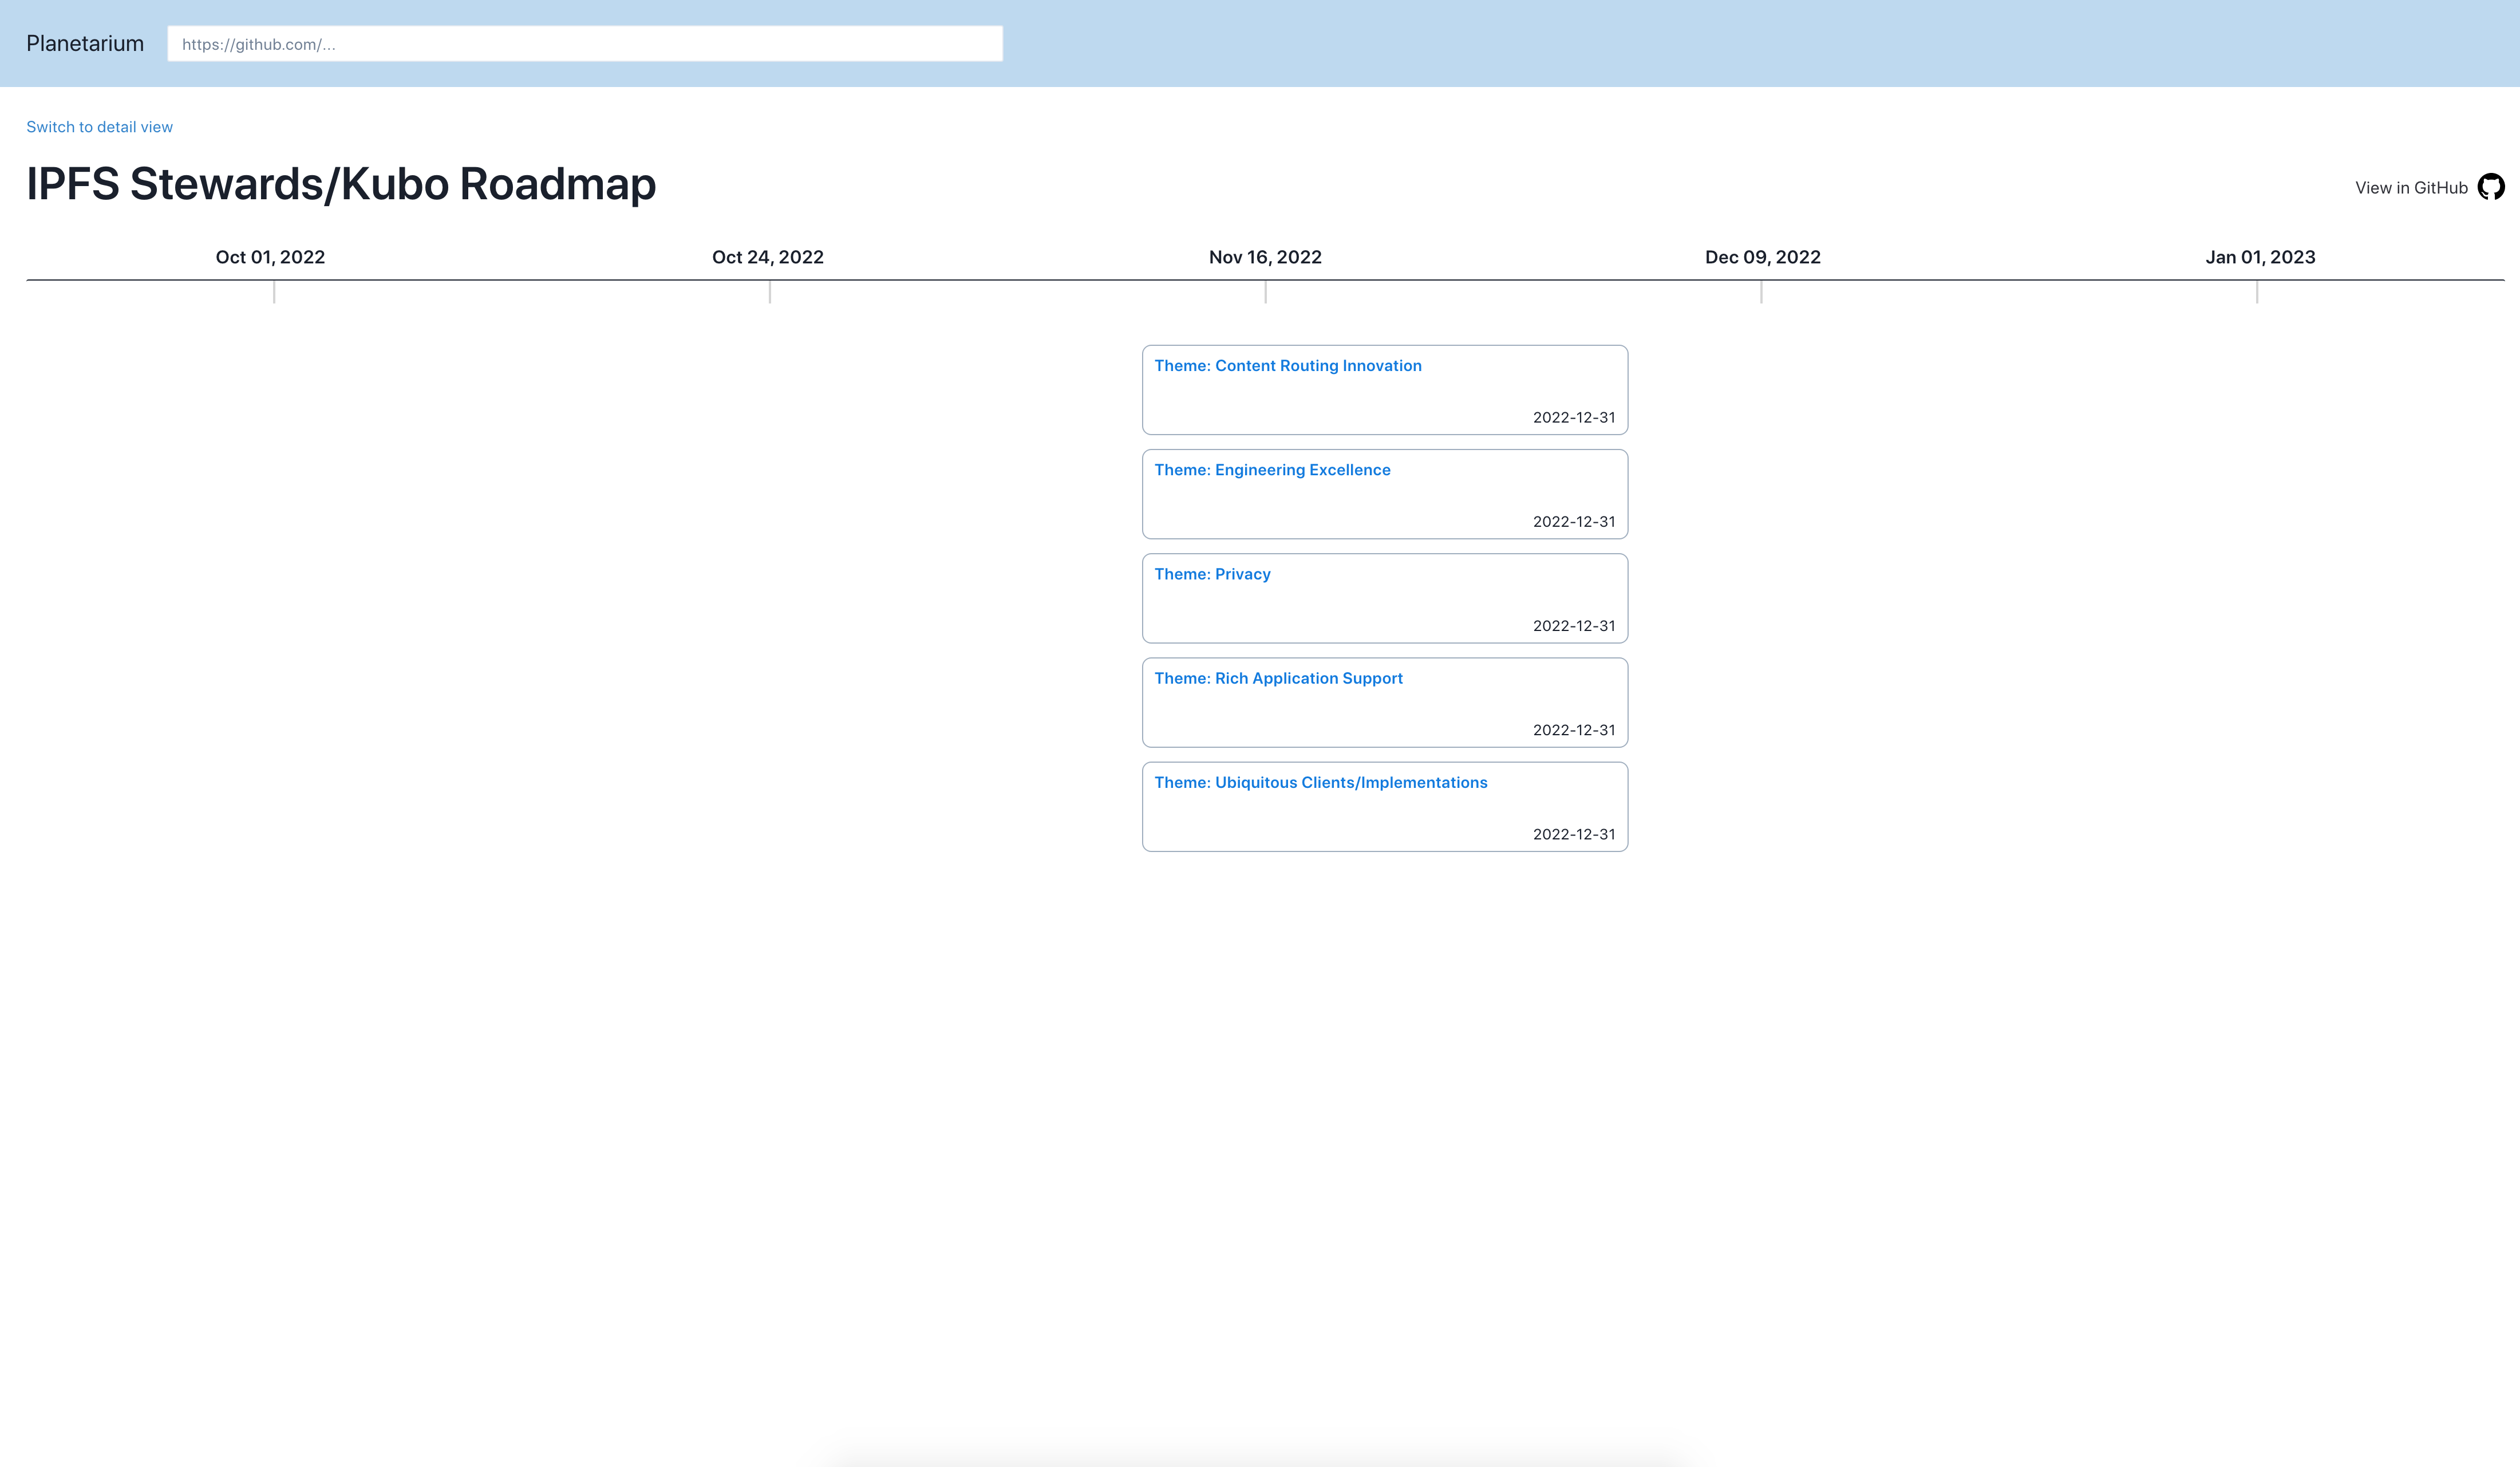Select the Oct 01, 2022 timeline label

tap(270, 257)
